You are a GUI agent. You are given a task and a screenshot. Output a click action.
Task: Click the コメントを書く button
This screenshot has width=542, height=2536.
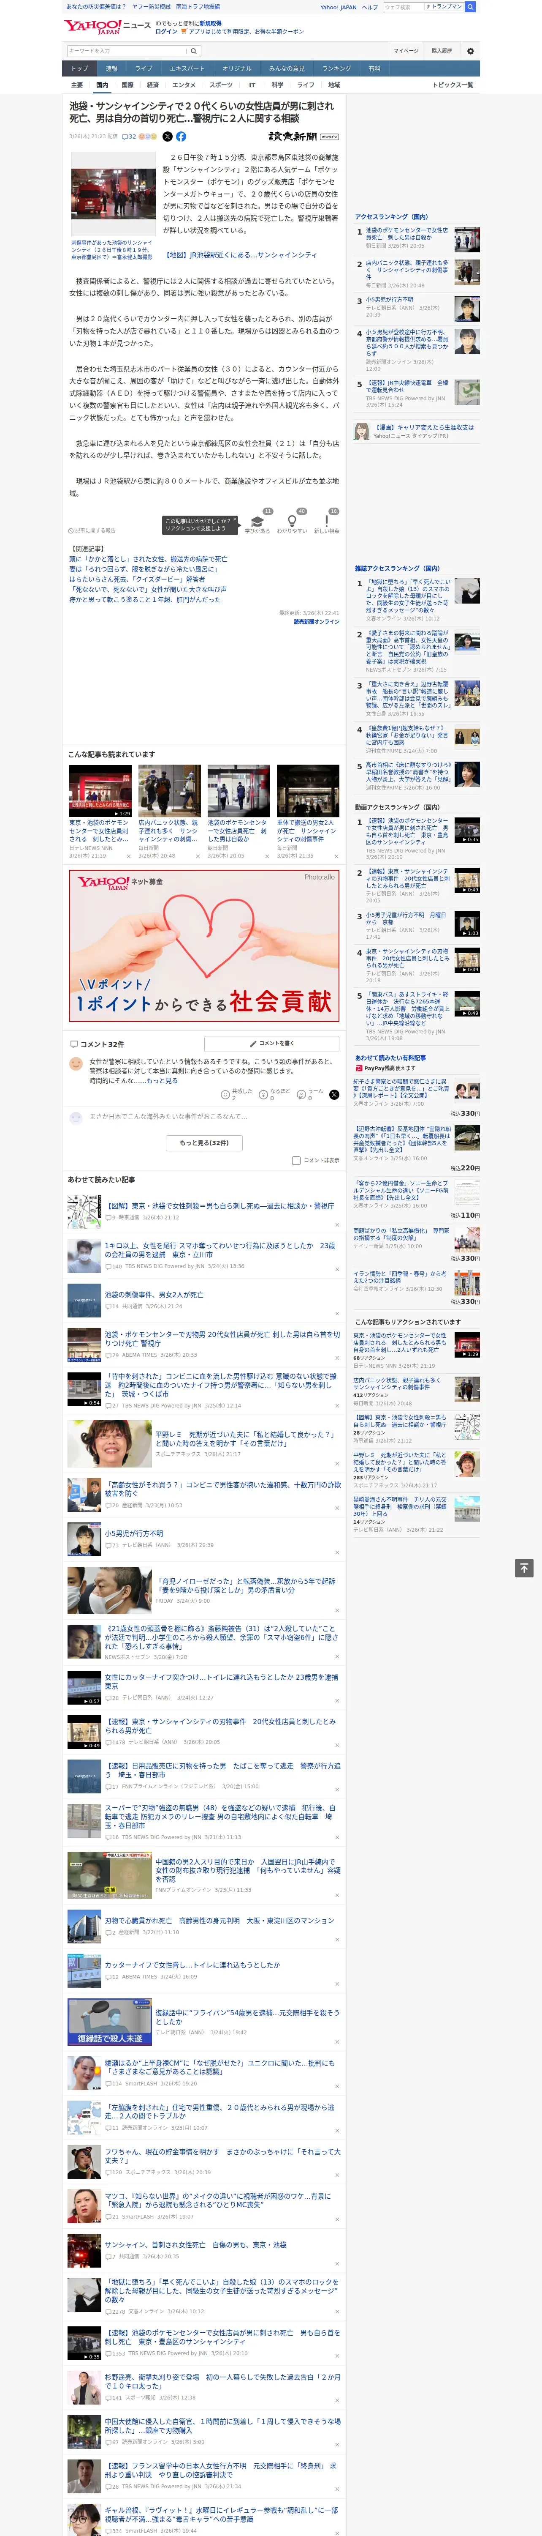pyautogui.click(x=271, y=1043)
